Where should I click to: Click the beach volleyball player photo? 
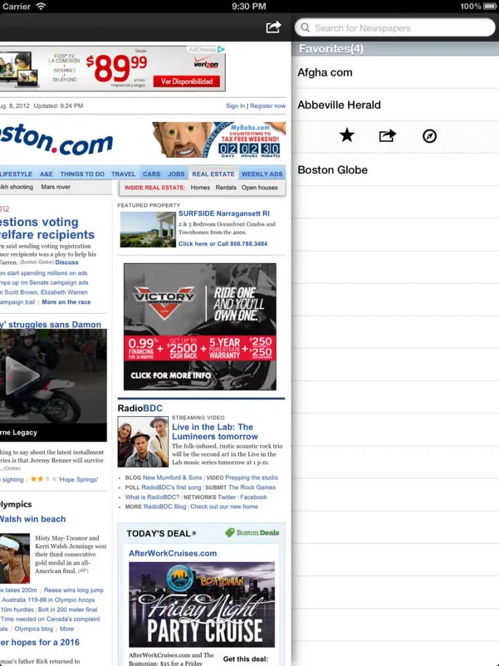[x=15, y=559]
